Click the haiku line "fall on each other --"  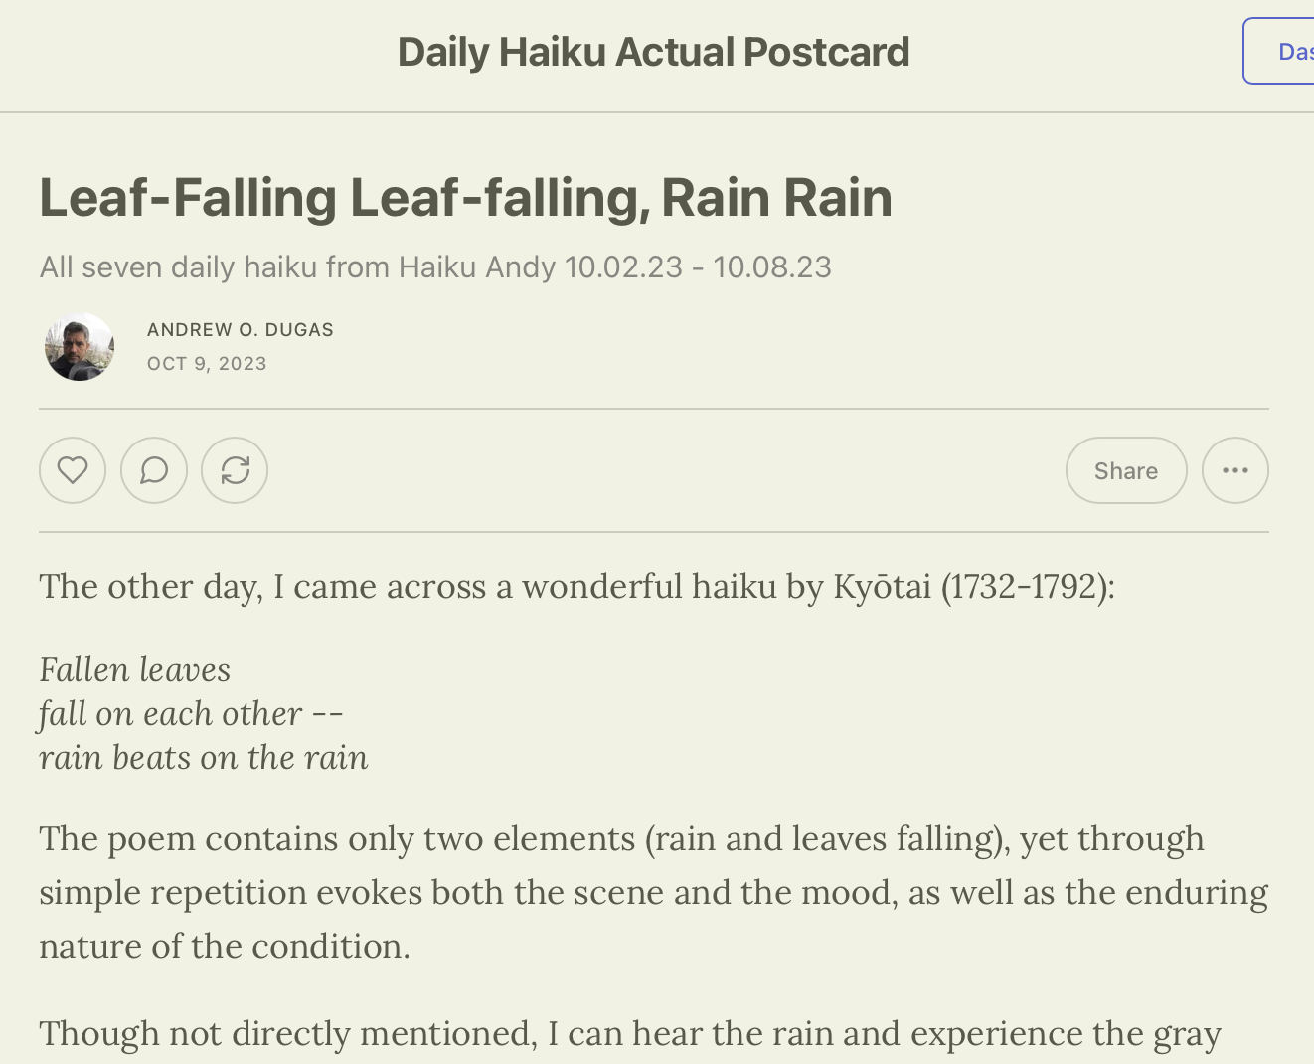(191, 714)
